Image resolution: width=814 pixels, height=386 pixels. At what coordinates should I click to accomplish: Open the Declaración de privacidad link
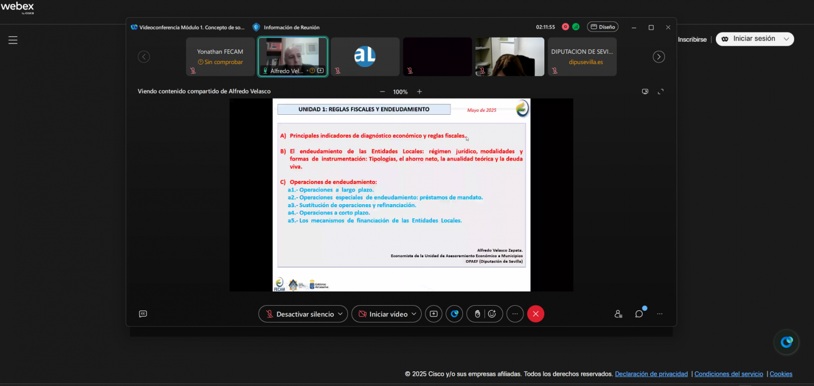coord(651,374)
